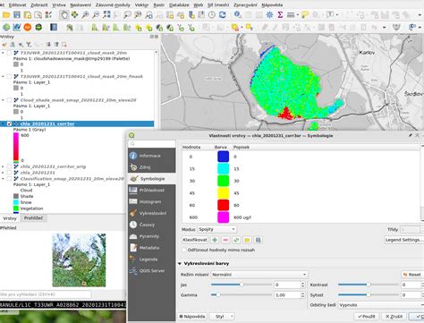Remove the selected color entry with the minus

(225, 240)
